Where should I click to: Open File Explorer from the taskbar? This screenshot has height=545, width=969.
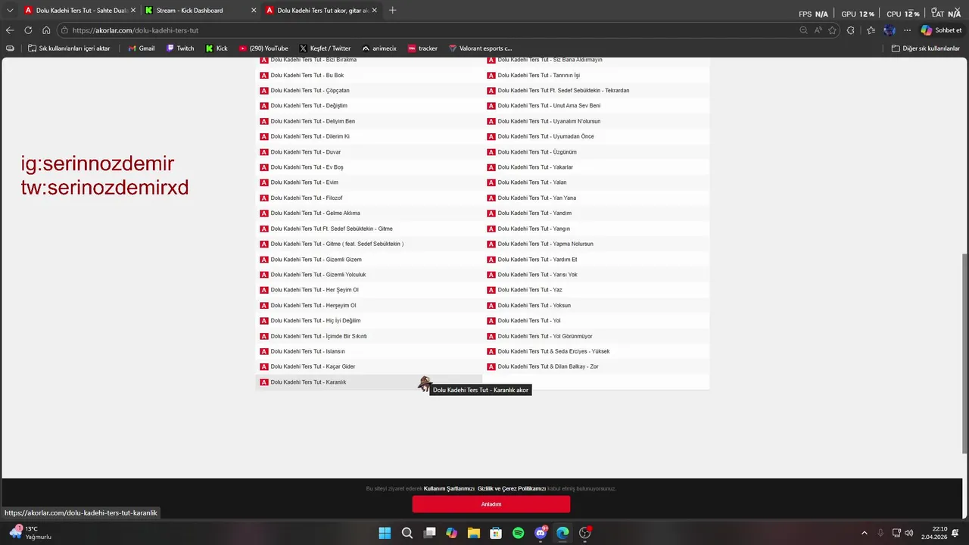(474, 533)
